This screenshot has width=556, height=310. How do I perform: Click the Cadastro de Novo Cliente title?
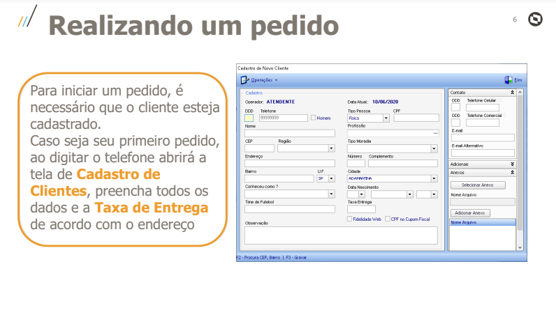tap(263, 68)
